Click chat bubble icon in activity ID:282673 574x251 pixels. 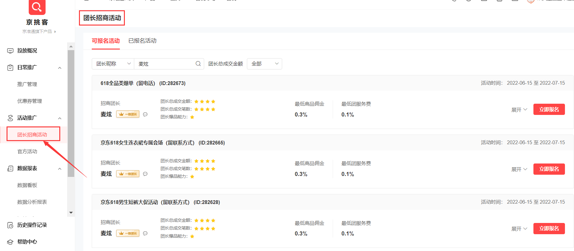tap(145, 114)
